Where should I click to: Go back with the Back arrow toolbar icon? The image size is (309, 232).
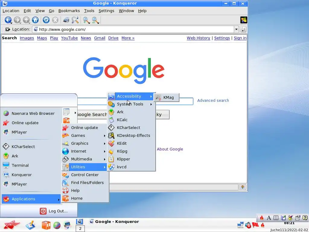[x=8, y=20]
